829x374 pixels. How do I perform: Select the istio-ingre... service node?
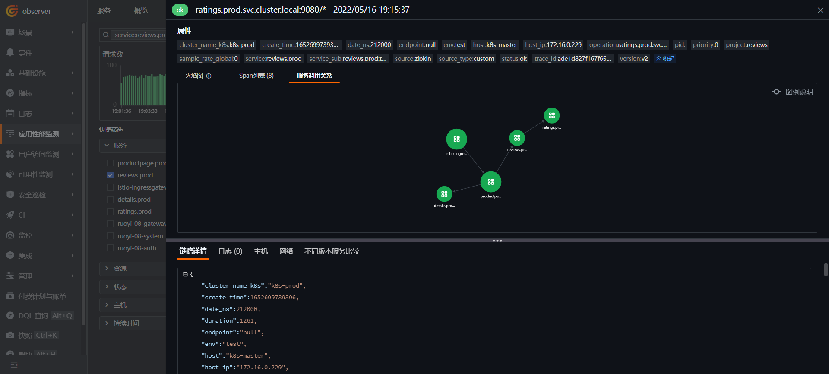pyautogui.click(x=456, y=139)
